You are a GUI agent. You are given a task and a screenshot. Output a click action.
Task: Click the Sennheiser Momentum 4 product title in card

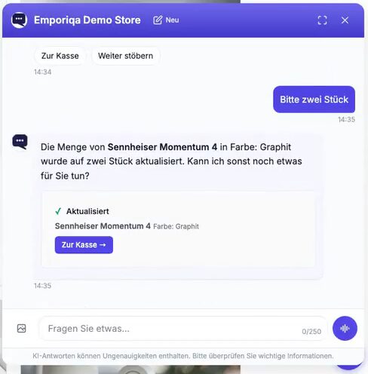[103, 226]
